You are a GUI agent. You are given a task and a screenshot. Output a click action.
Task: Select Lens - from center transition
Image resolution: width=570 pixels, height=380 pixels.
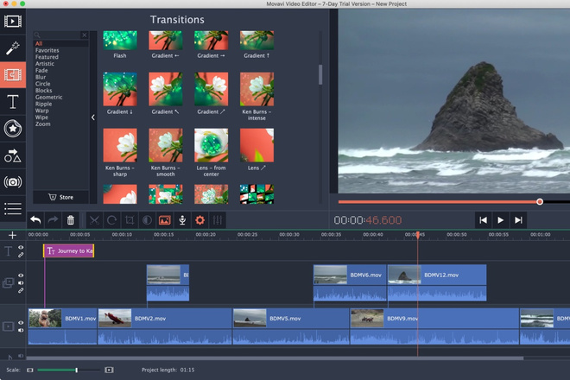tap(212, 145)
